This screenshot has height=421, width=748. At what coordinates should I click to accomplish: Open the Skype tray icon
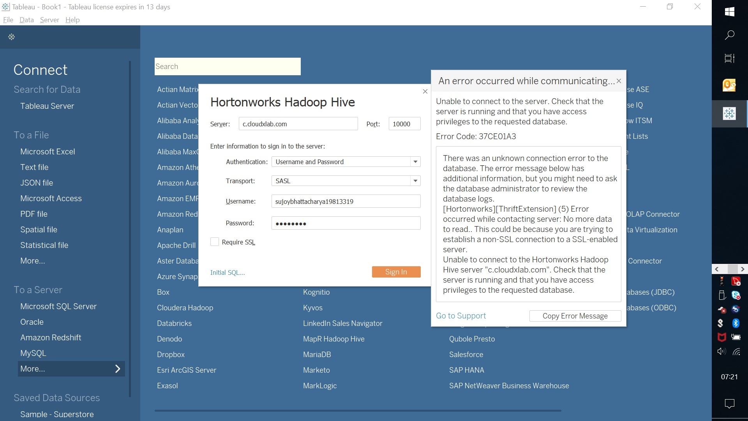point(736,295)
